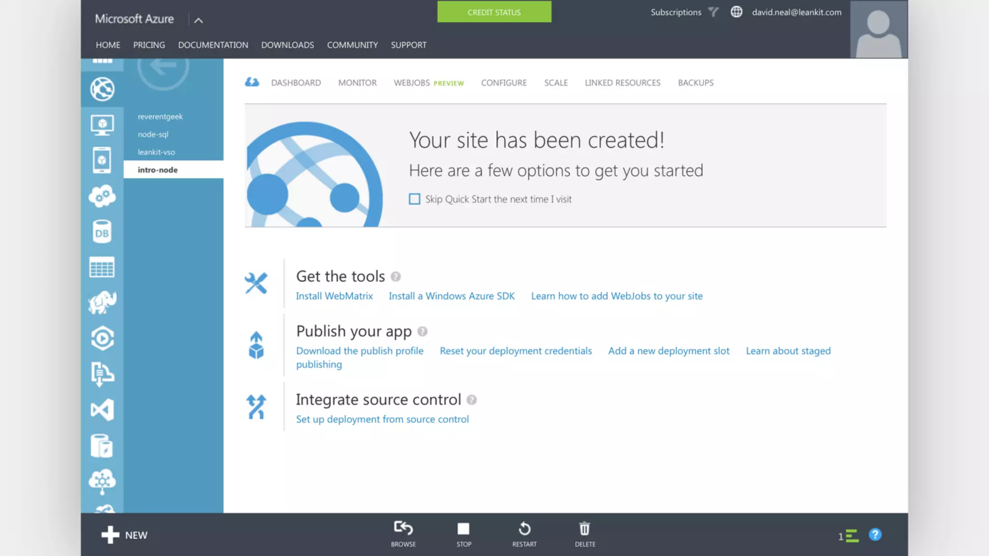The image size is (989, 556).
Task: Open the Web Sites globe sidebar icon
Action: [x=102, y=89]
